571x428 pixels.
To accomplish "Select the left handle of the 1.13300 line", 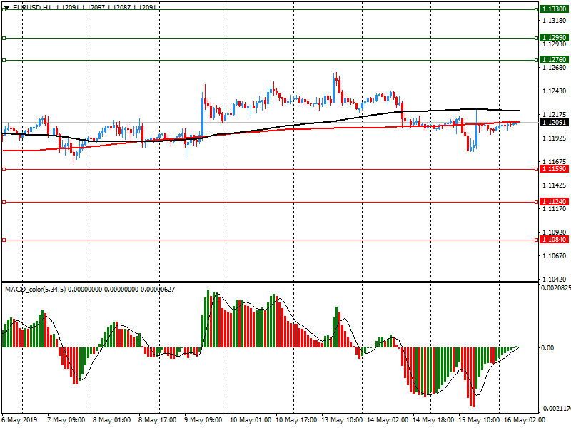I will [x=4, y=9].
